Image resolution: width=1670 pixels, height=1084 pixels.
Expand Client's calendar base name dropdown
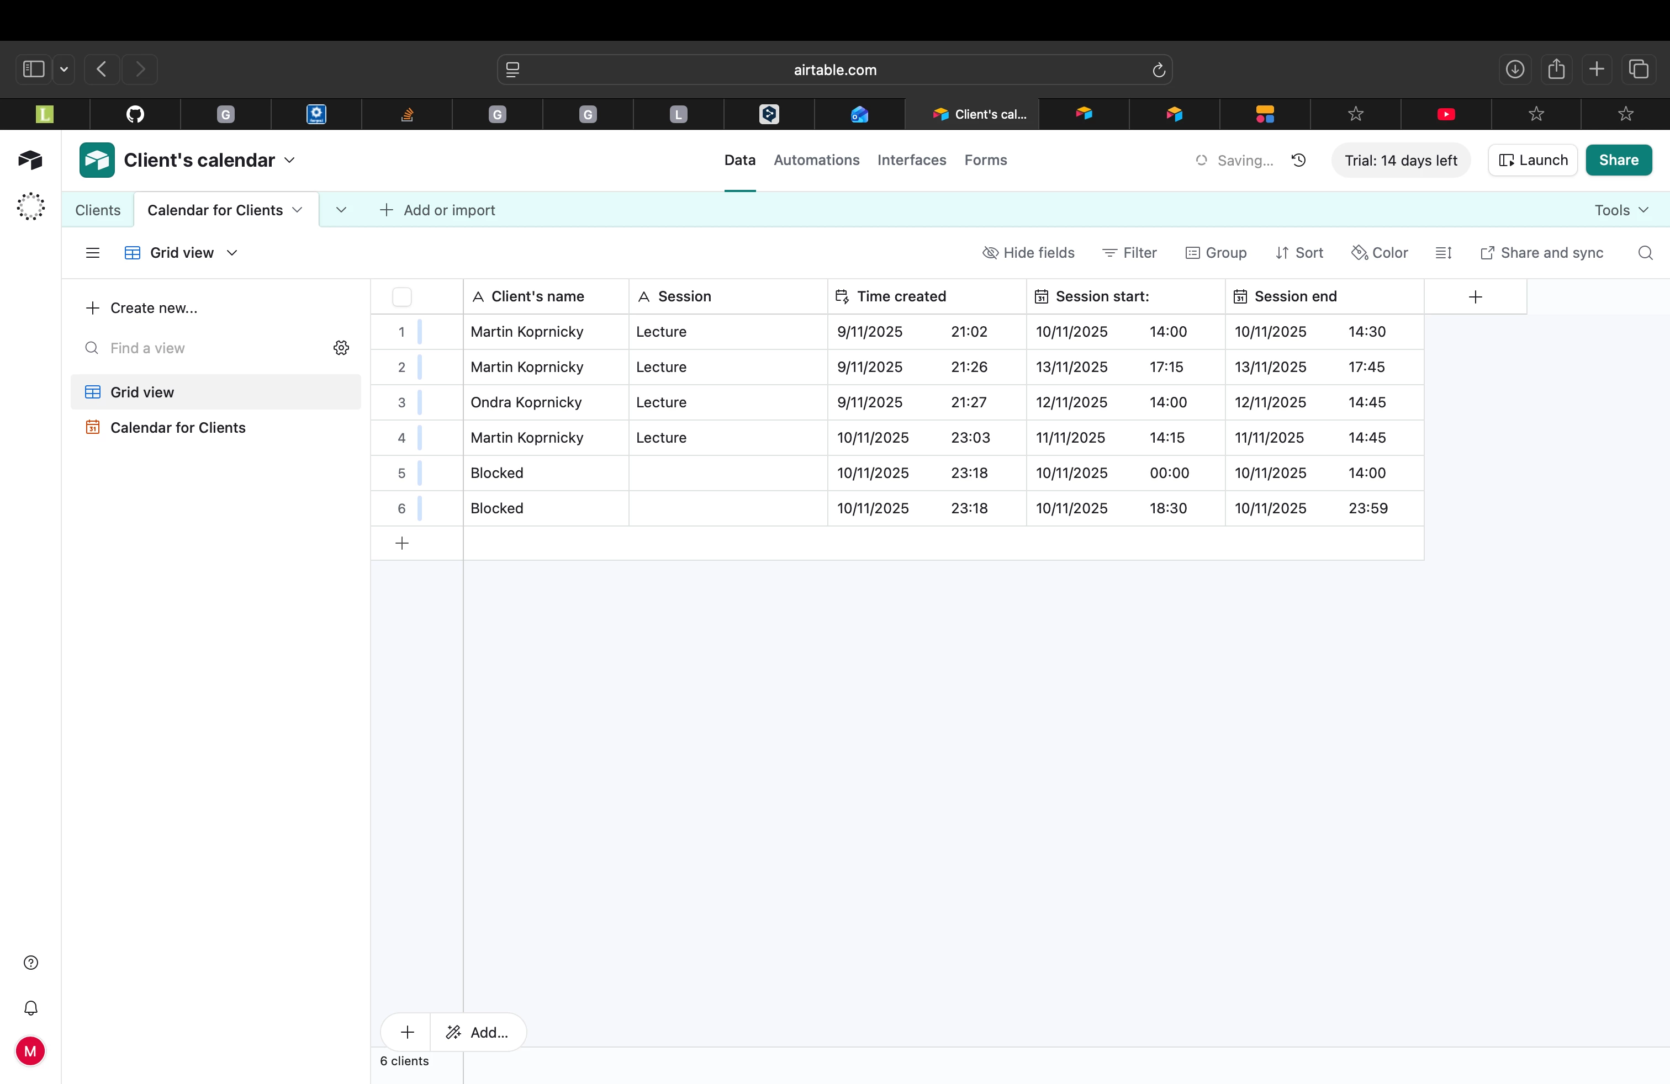coord(290,160)
